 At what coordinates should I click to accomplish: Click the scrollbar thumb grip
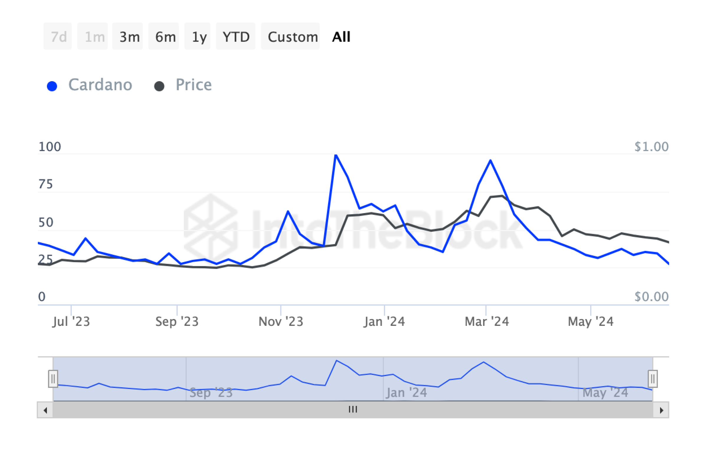[353, 409]
